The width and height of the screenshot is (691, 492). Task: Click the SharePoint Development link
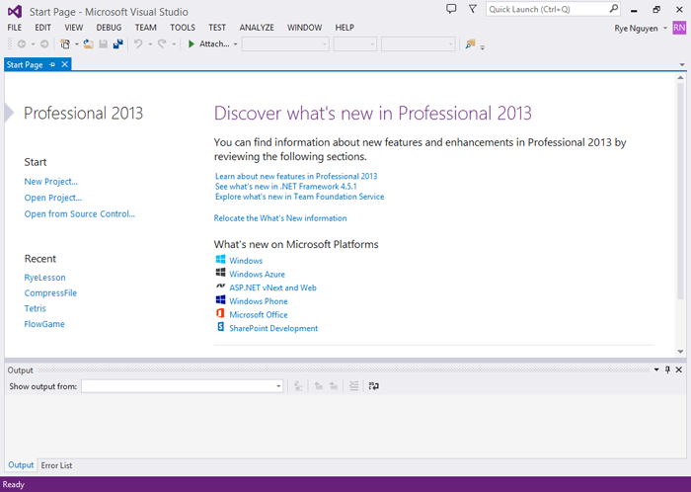pyautogui.click(x=273, y=328)
